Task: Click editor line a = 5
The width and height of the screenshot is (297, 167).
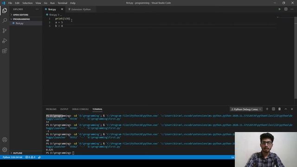Action: tap(59, 22)
